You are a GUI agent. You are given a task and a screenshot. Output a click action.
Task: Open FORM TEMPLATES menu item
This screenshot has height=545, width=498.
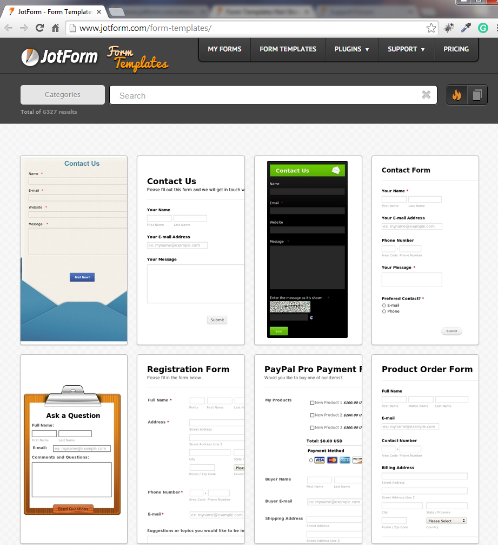[x=288, y=49]
